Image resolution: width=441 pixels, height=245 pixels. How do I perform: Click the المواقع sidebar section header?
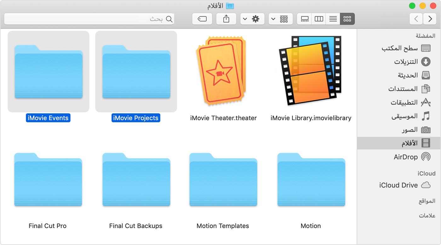point(427,201)
